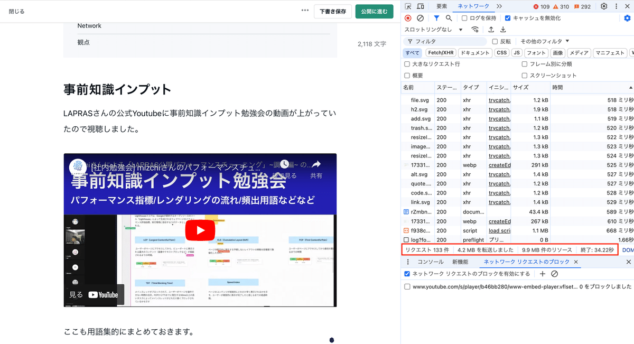
Task: Enable フレーム別に分類 checkbox
Action: click(x=525, y=64)
